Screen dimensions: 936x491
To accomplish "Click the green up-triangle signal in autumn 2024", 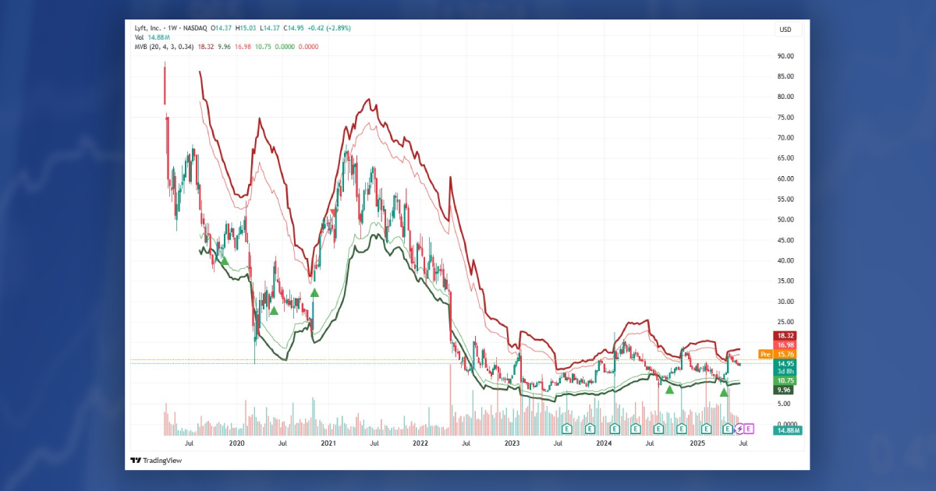I will point(669,389).
